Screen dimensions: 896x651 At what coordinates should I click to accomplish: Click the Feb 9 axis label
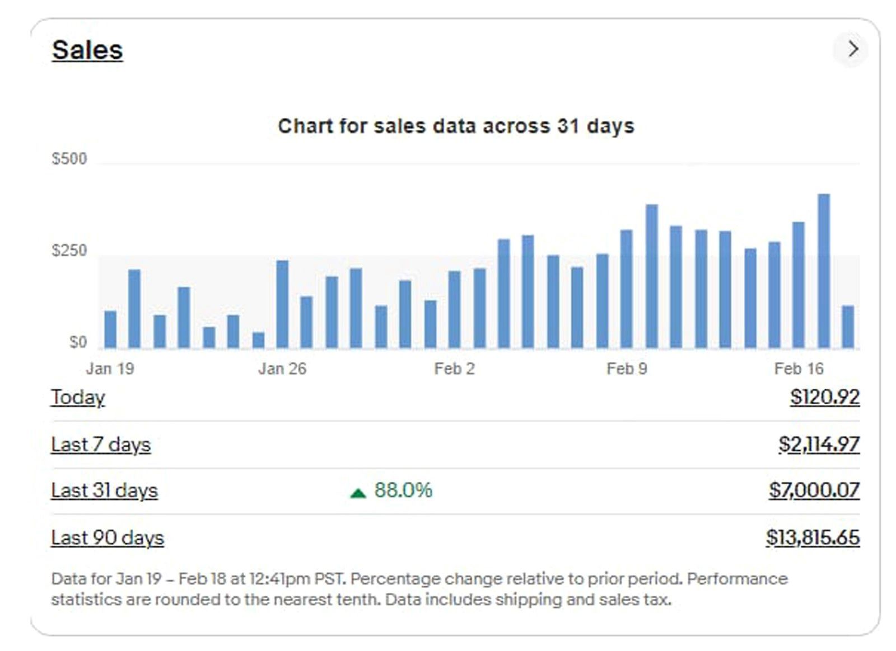pyautogui.click(x=627, y=369)
